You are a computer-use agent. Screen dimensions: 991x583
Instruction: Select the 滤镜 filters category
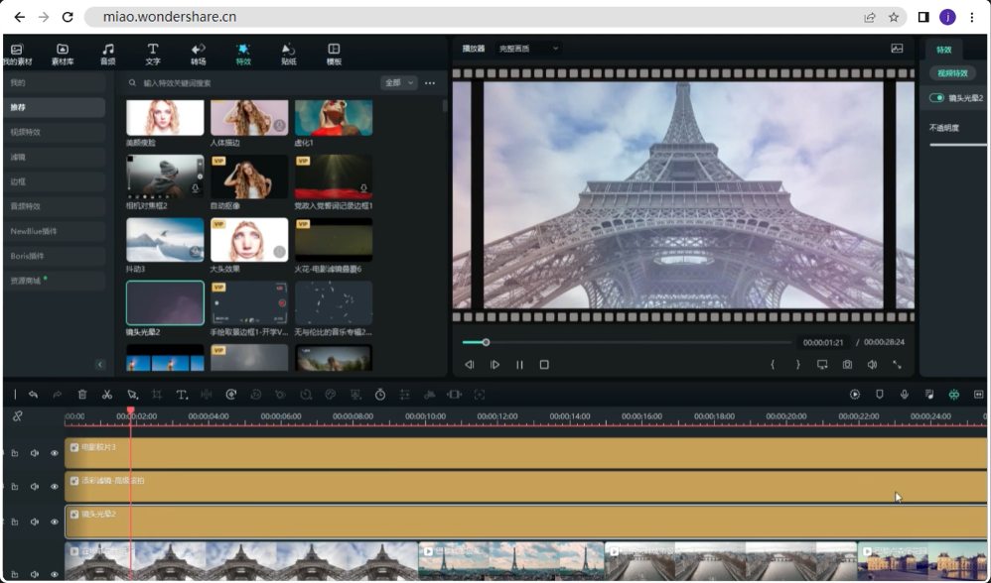pos(55,157)
